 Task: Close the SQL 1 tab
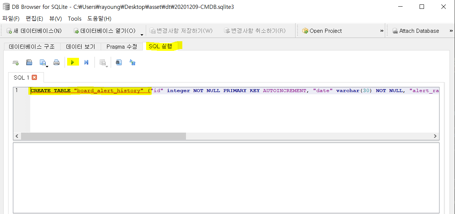pos(34,77)
